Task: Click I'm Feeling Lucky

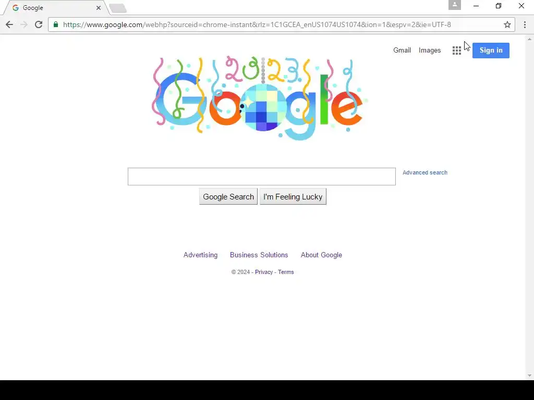Action: (293, 196)
